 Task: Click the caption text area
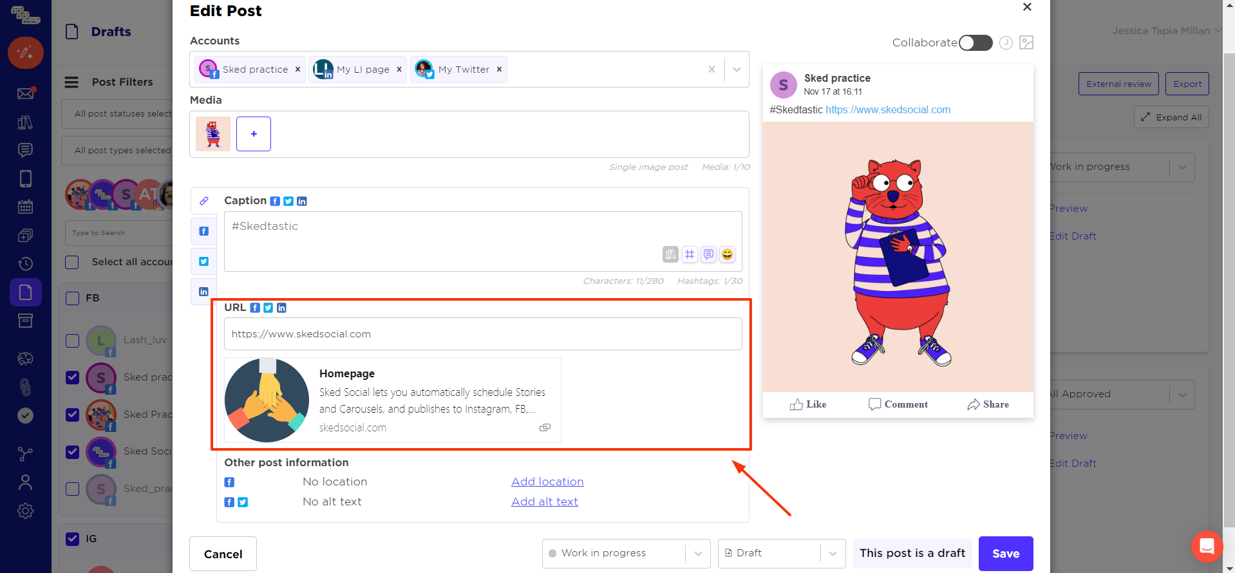483,241
